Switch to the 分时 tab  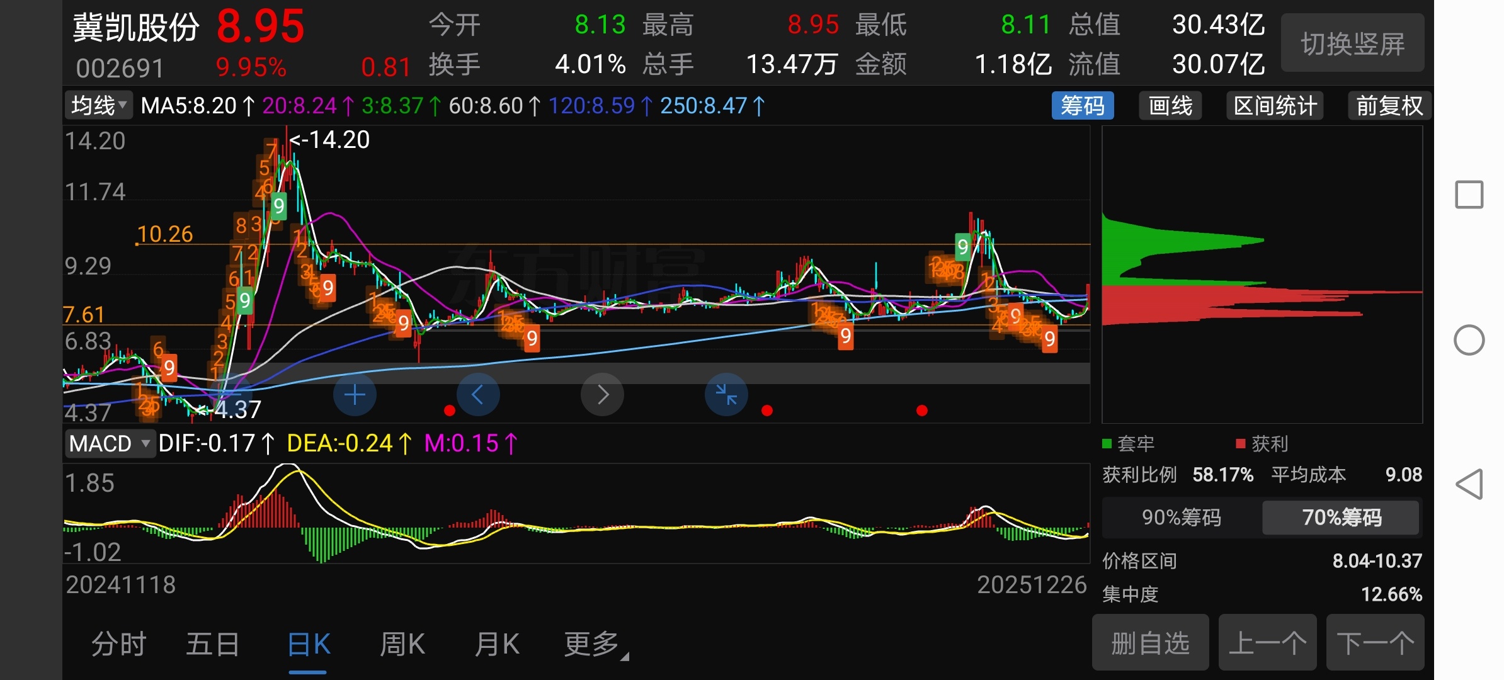pyautogui.click(x=118, y=644)
